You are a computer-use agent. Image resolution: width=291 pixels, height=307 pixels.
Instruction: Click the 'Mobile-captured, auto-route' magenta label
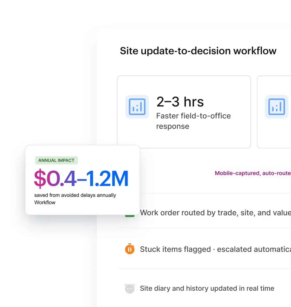253,173
